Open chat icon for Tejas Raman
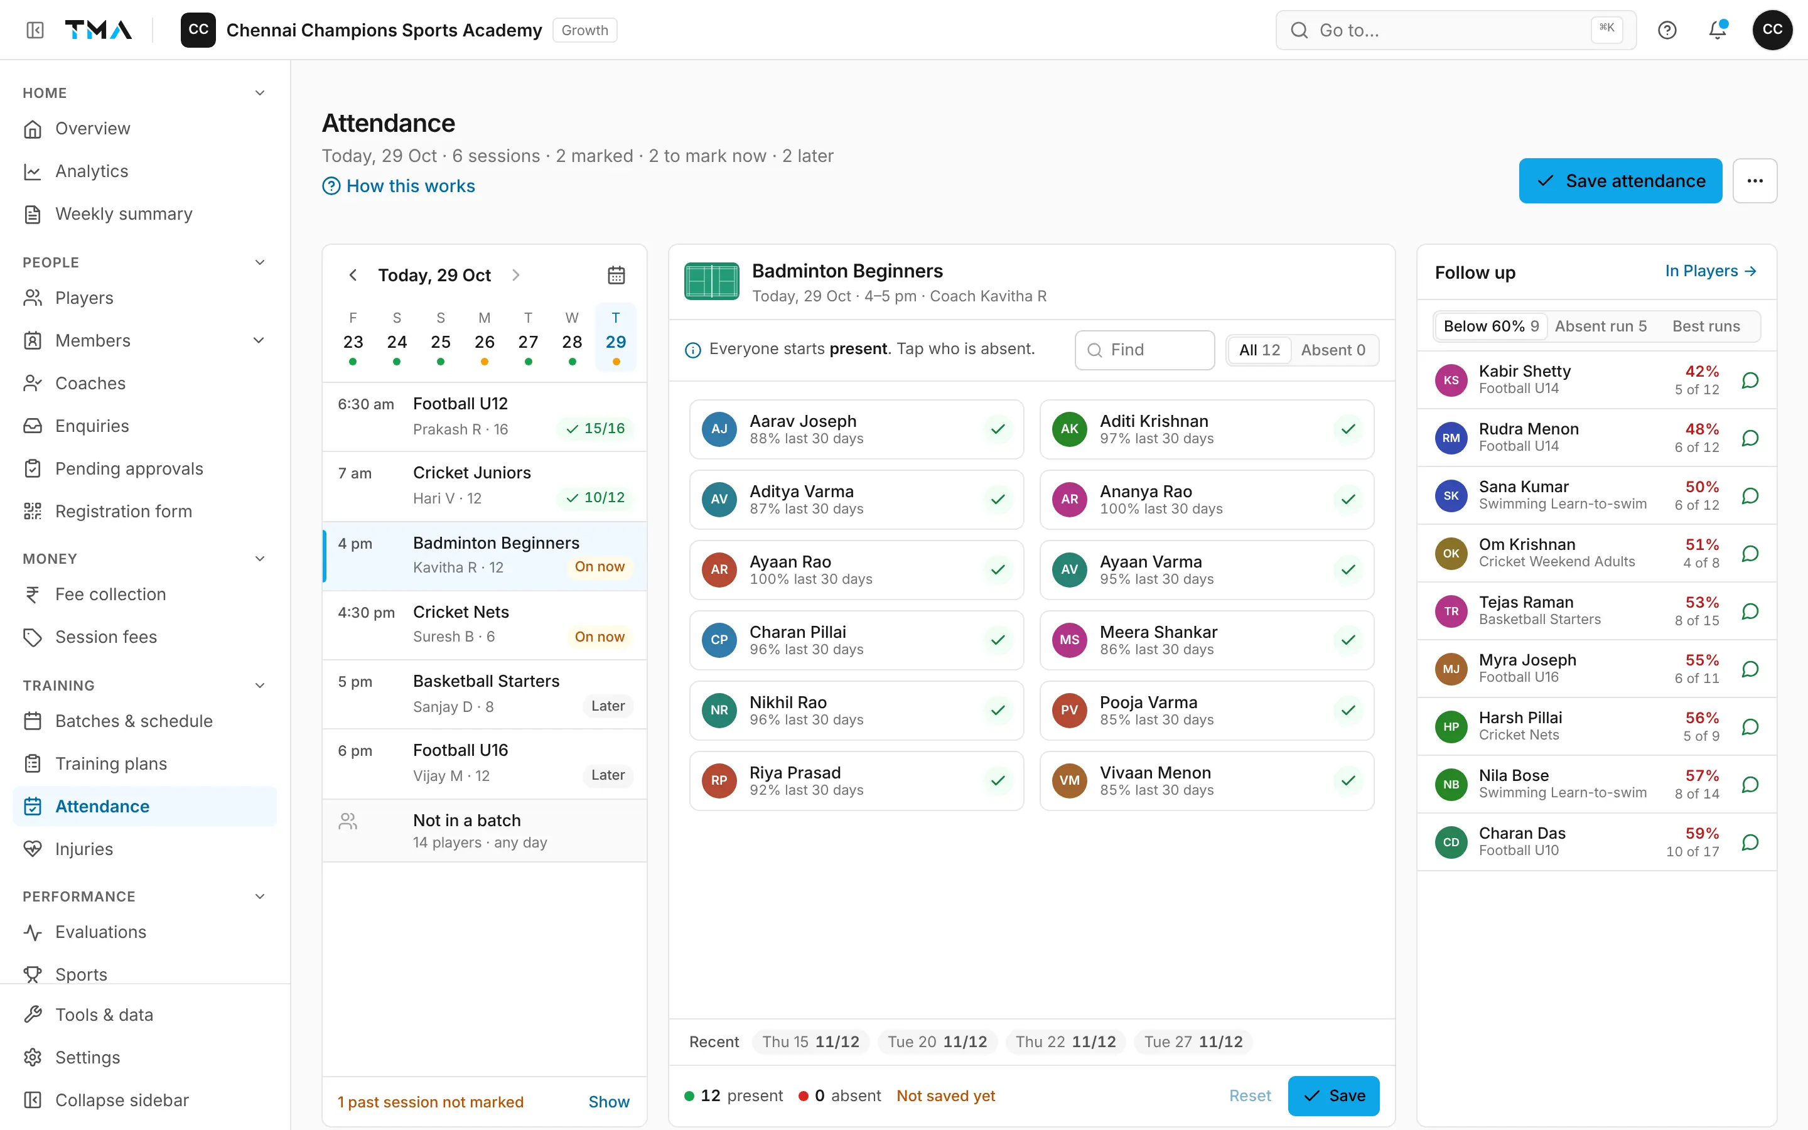The width and height of the screenshot is (1808, 1130). click(1750, 611)
